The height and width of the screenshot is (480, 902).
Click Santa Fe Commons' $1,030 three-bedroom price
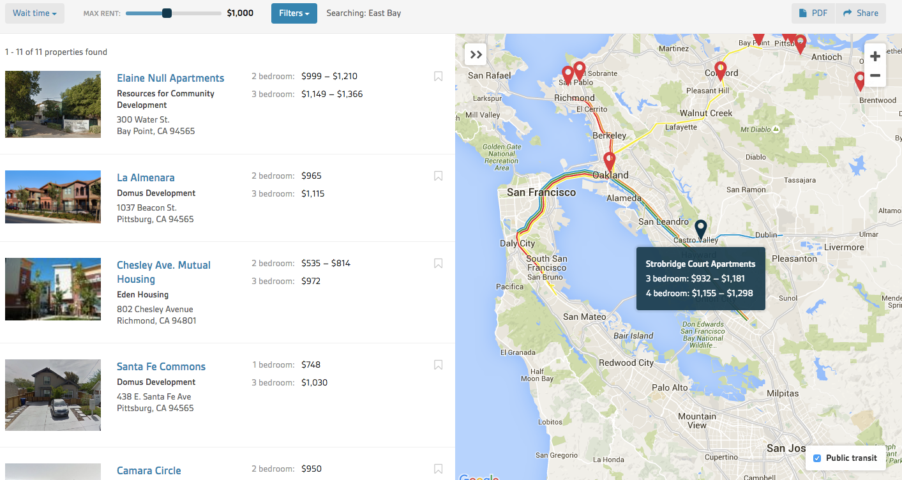click(x=314, y=383)
